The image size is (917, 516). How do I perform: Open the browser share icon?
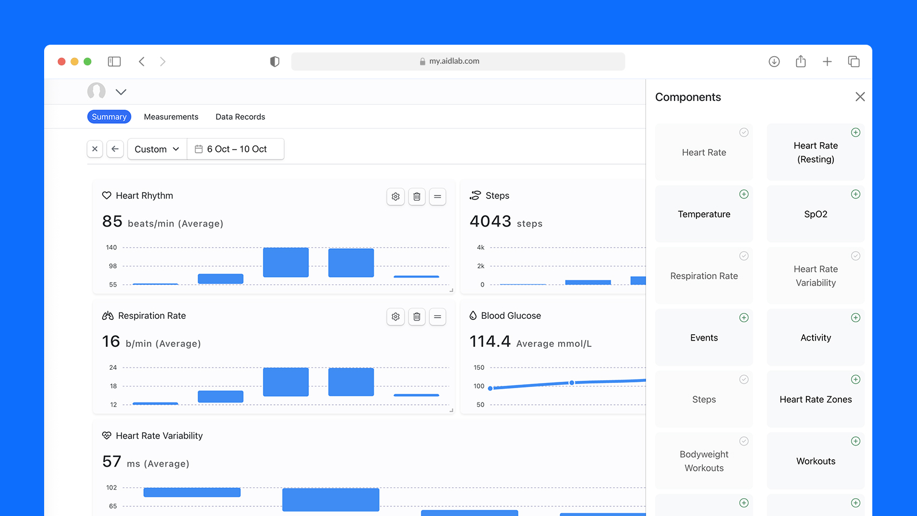801,61
